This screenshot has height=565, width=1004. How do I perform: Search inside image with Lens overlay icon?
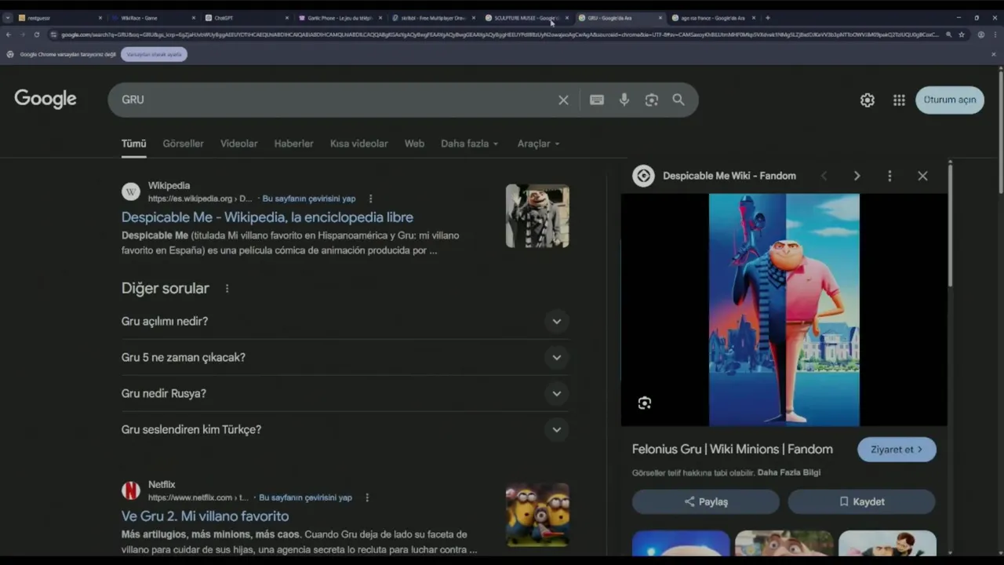pos(645,403)
